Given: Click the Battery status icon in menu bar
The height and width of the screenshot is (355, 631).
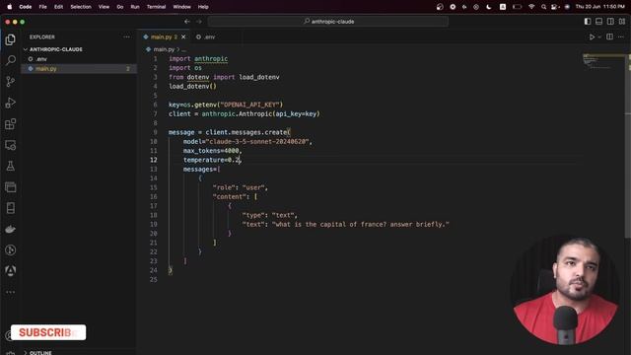Looking at the screenshot, I should [x=517, y=7].
